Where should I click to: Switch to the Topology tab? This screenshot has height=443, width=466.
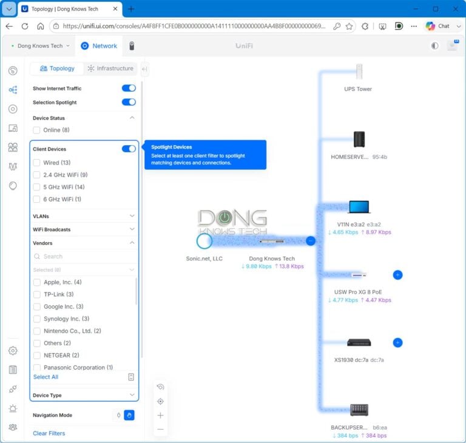coord(57,69)
